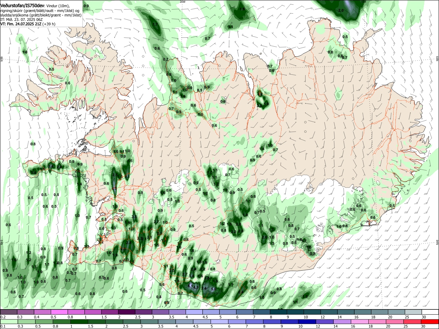Screen dimensions: 439x329
Task: Click the bright red rain swatch at 30
Action: (429, 322)
